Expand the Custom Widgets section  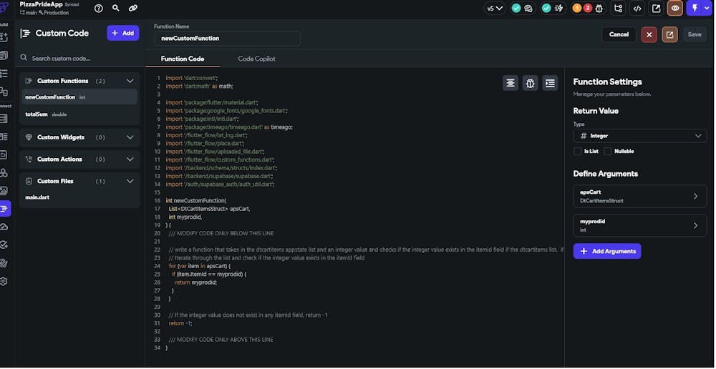tap(130, 137)
